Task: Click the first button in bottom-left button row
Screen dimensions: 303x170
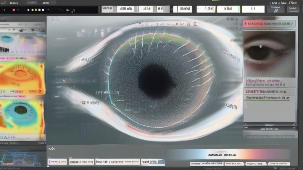Action: [x=57, y=162]
